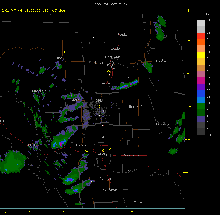The width and height of the screenshot is (220, 215).
Task: Click the Limestone label
Action: (x=39, y=91)
